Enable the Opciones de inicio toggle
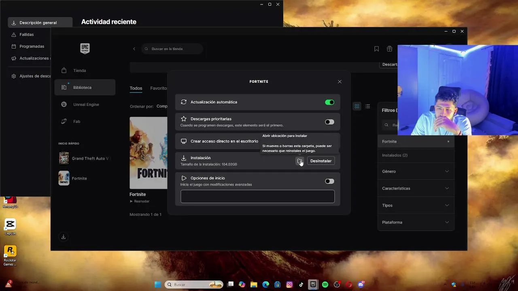The width and height of the screenshot is (518, 291). [x=329, y=181]
